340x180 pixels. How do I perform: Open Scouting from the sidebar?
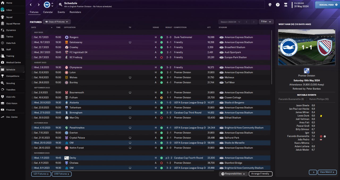(11, 83)
